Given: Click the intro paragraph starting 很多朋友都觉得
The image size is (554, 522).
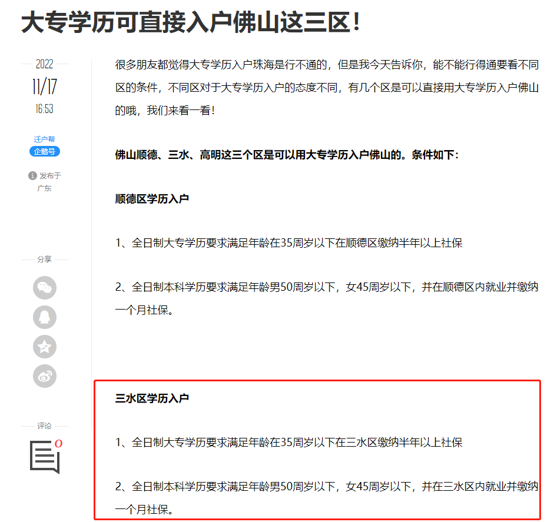Looking at the screenshot, I should coord(326,87).
